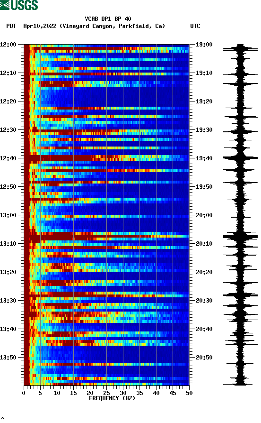The width and height of the screenshot is (261, 423).
Task: Click the 12:10 PDT time label
Action: tap(8, 73)
